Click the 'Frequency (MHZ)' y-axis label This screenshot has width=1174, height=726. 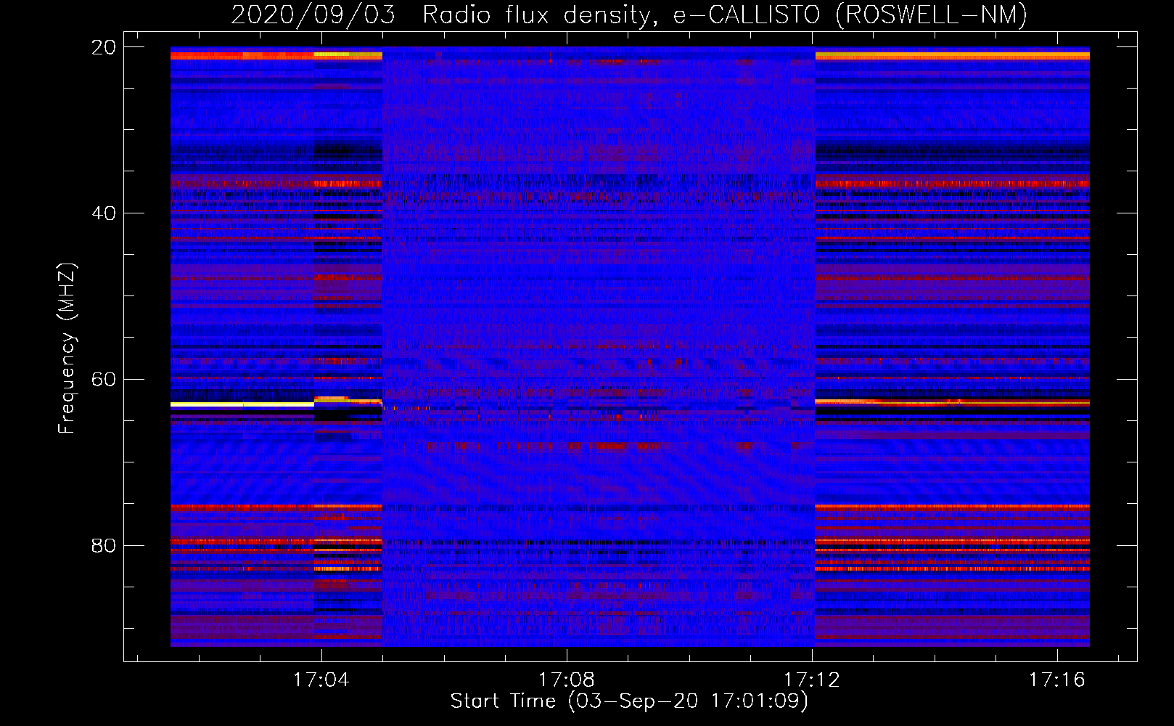pos(67,348)
